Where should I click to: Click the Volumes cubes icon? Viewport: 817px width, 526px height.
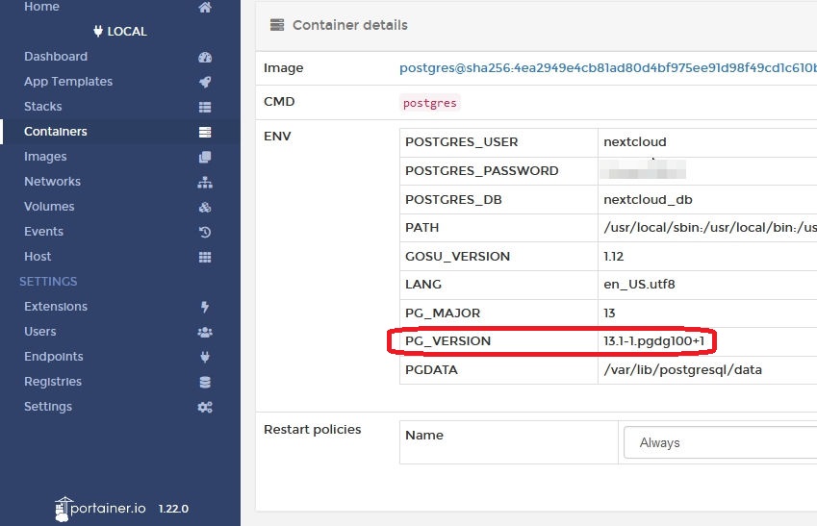point(204,207)
